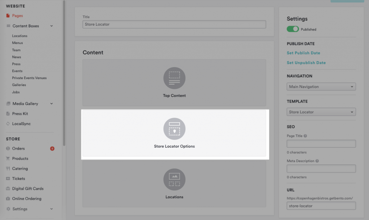369x220 pixels.
Task: Click the Meta Description field
Action: (x=321, y=169)
